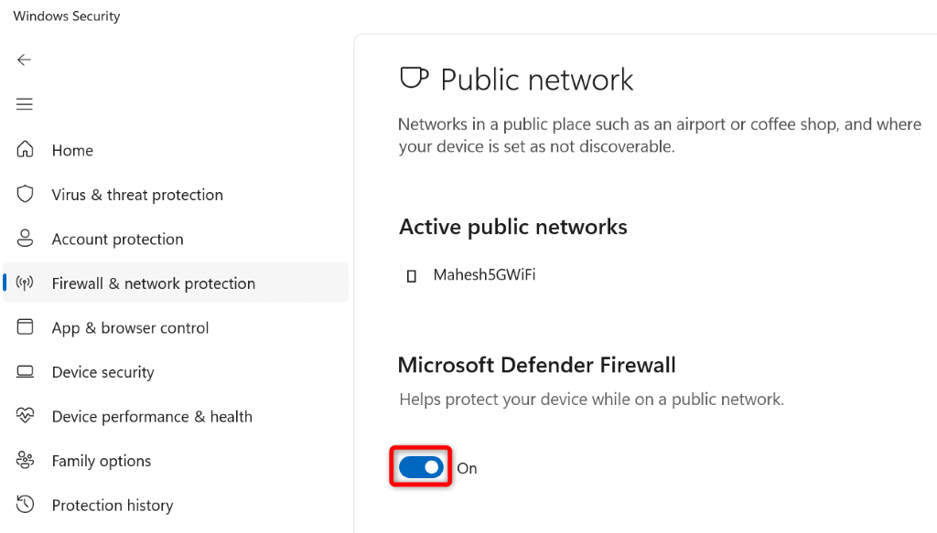Click the Device performance & health heart icon
Screen dimensions: 937x533
coord(26,416)
